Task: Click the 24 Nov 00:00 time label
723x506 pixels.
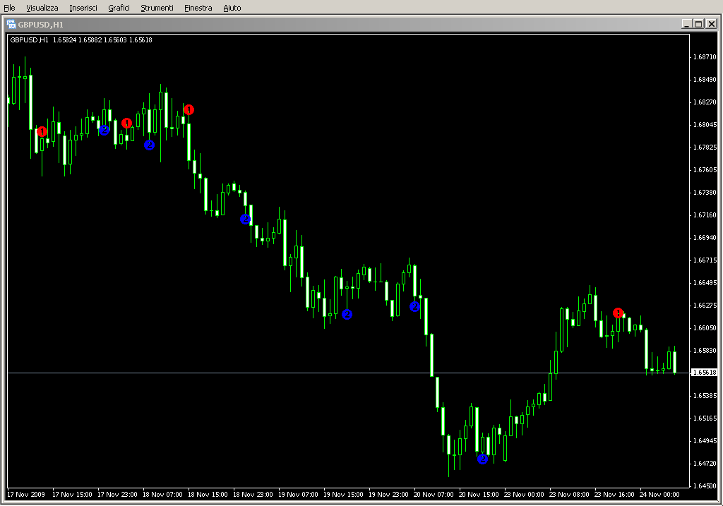Action: click(x=659, y=495)
